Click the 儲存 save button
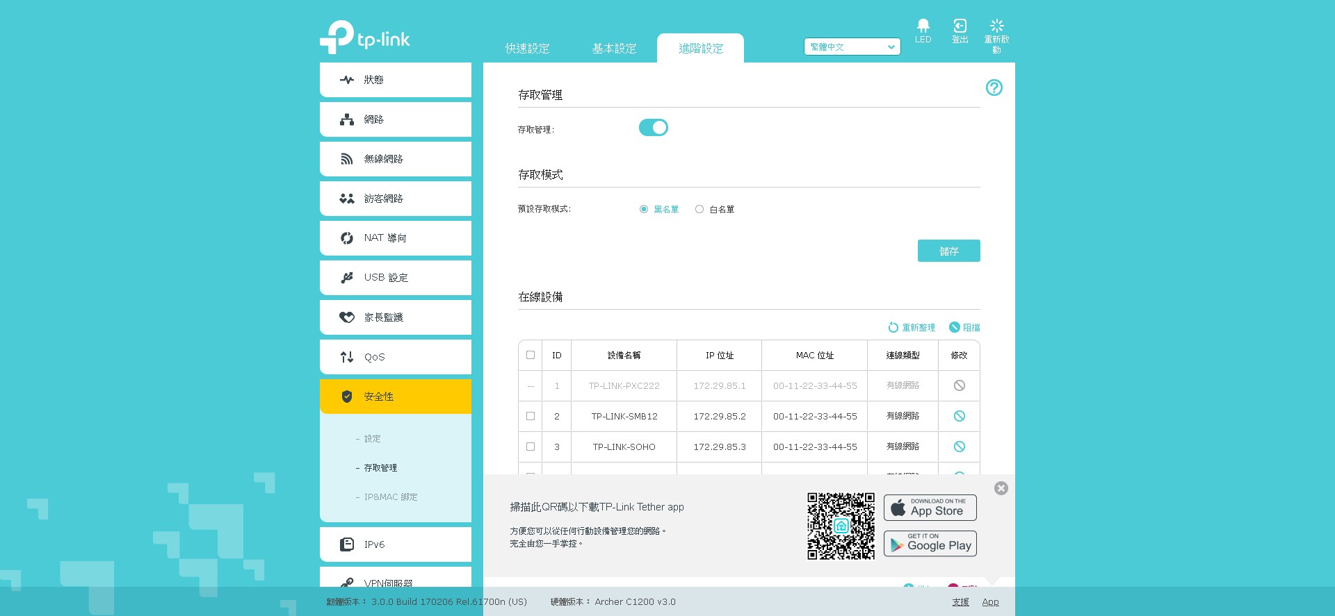 948,251
